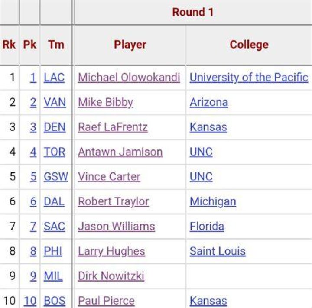Open pick number 10 link
The width and height of the screenshot is (312, 308).
pos(30,301)
